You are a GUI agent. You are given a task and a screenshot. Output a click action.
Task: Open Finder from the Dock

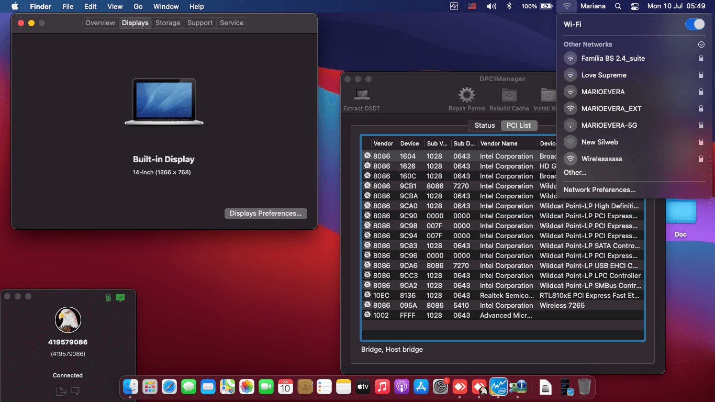click(x=130, y=387)
